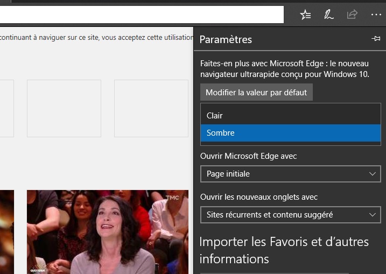Click the Paramètres heading text

[226, 39]
